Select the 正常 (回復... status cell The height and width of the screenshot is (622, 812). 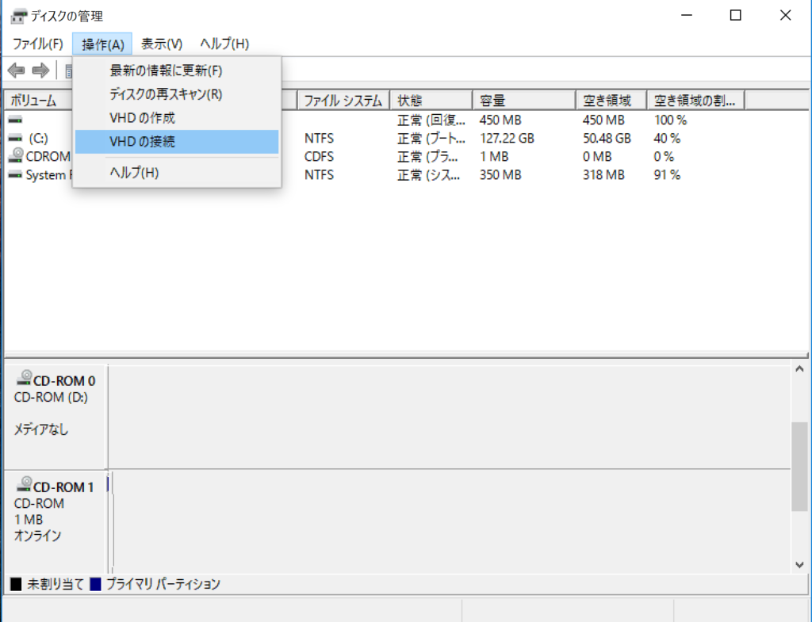[x=431, y=120]
